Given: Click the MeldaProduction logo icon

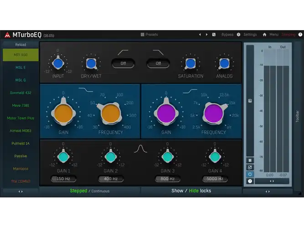Looking at the screenshot, I should 7,35.
